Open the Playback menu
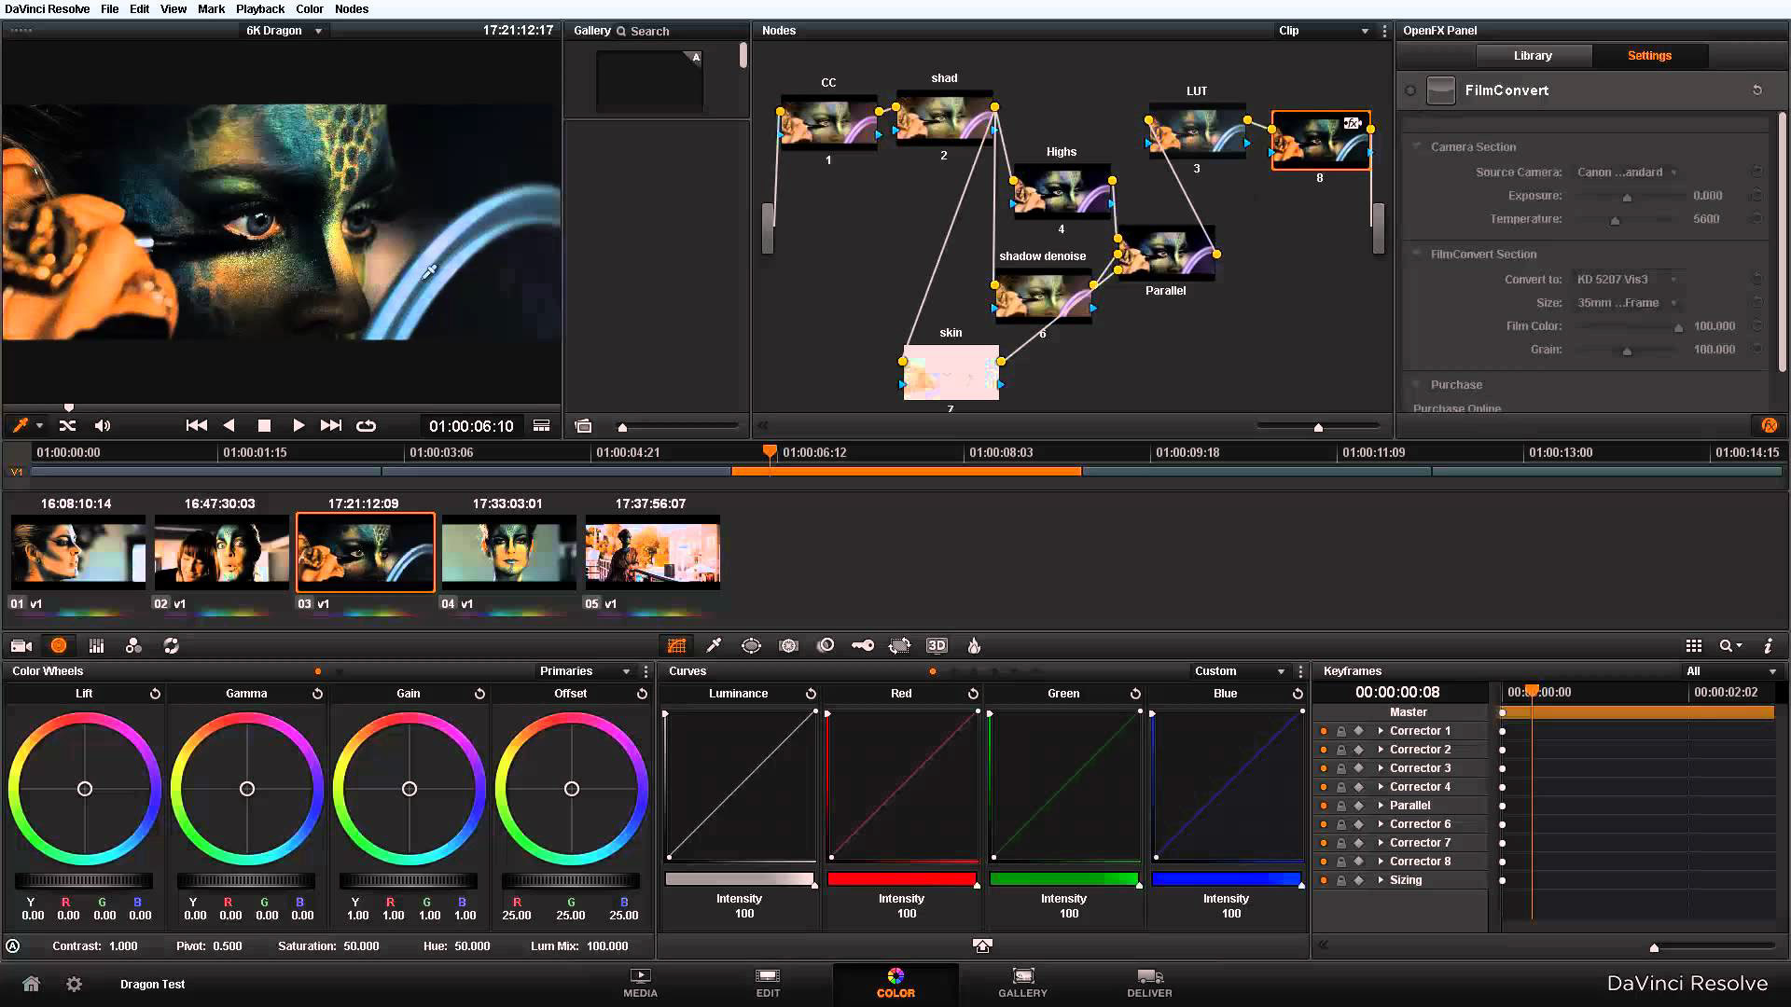Viewport: 1791px width, 1007px height. 259,8
